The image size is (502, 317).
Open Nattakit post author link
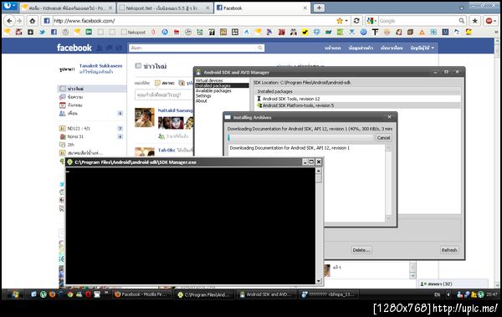(x=175, y=110)
